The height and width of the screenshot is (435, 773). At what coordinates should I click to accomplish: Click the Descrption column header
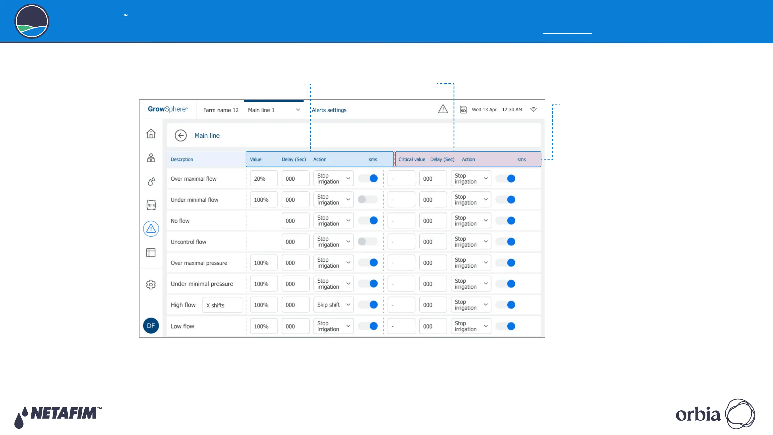tap(182, 159)
